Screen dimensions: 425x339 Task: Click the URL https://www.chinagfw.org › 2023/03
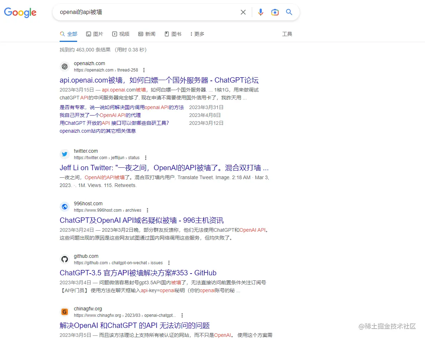click(125, 315)
